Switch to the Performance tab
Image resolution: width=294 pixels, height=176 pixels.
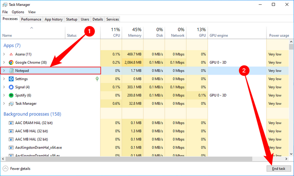point(31,19)
